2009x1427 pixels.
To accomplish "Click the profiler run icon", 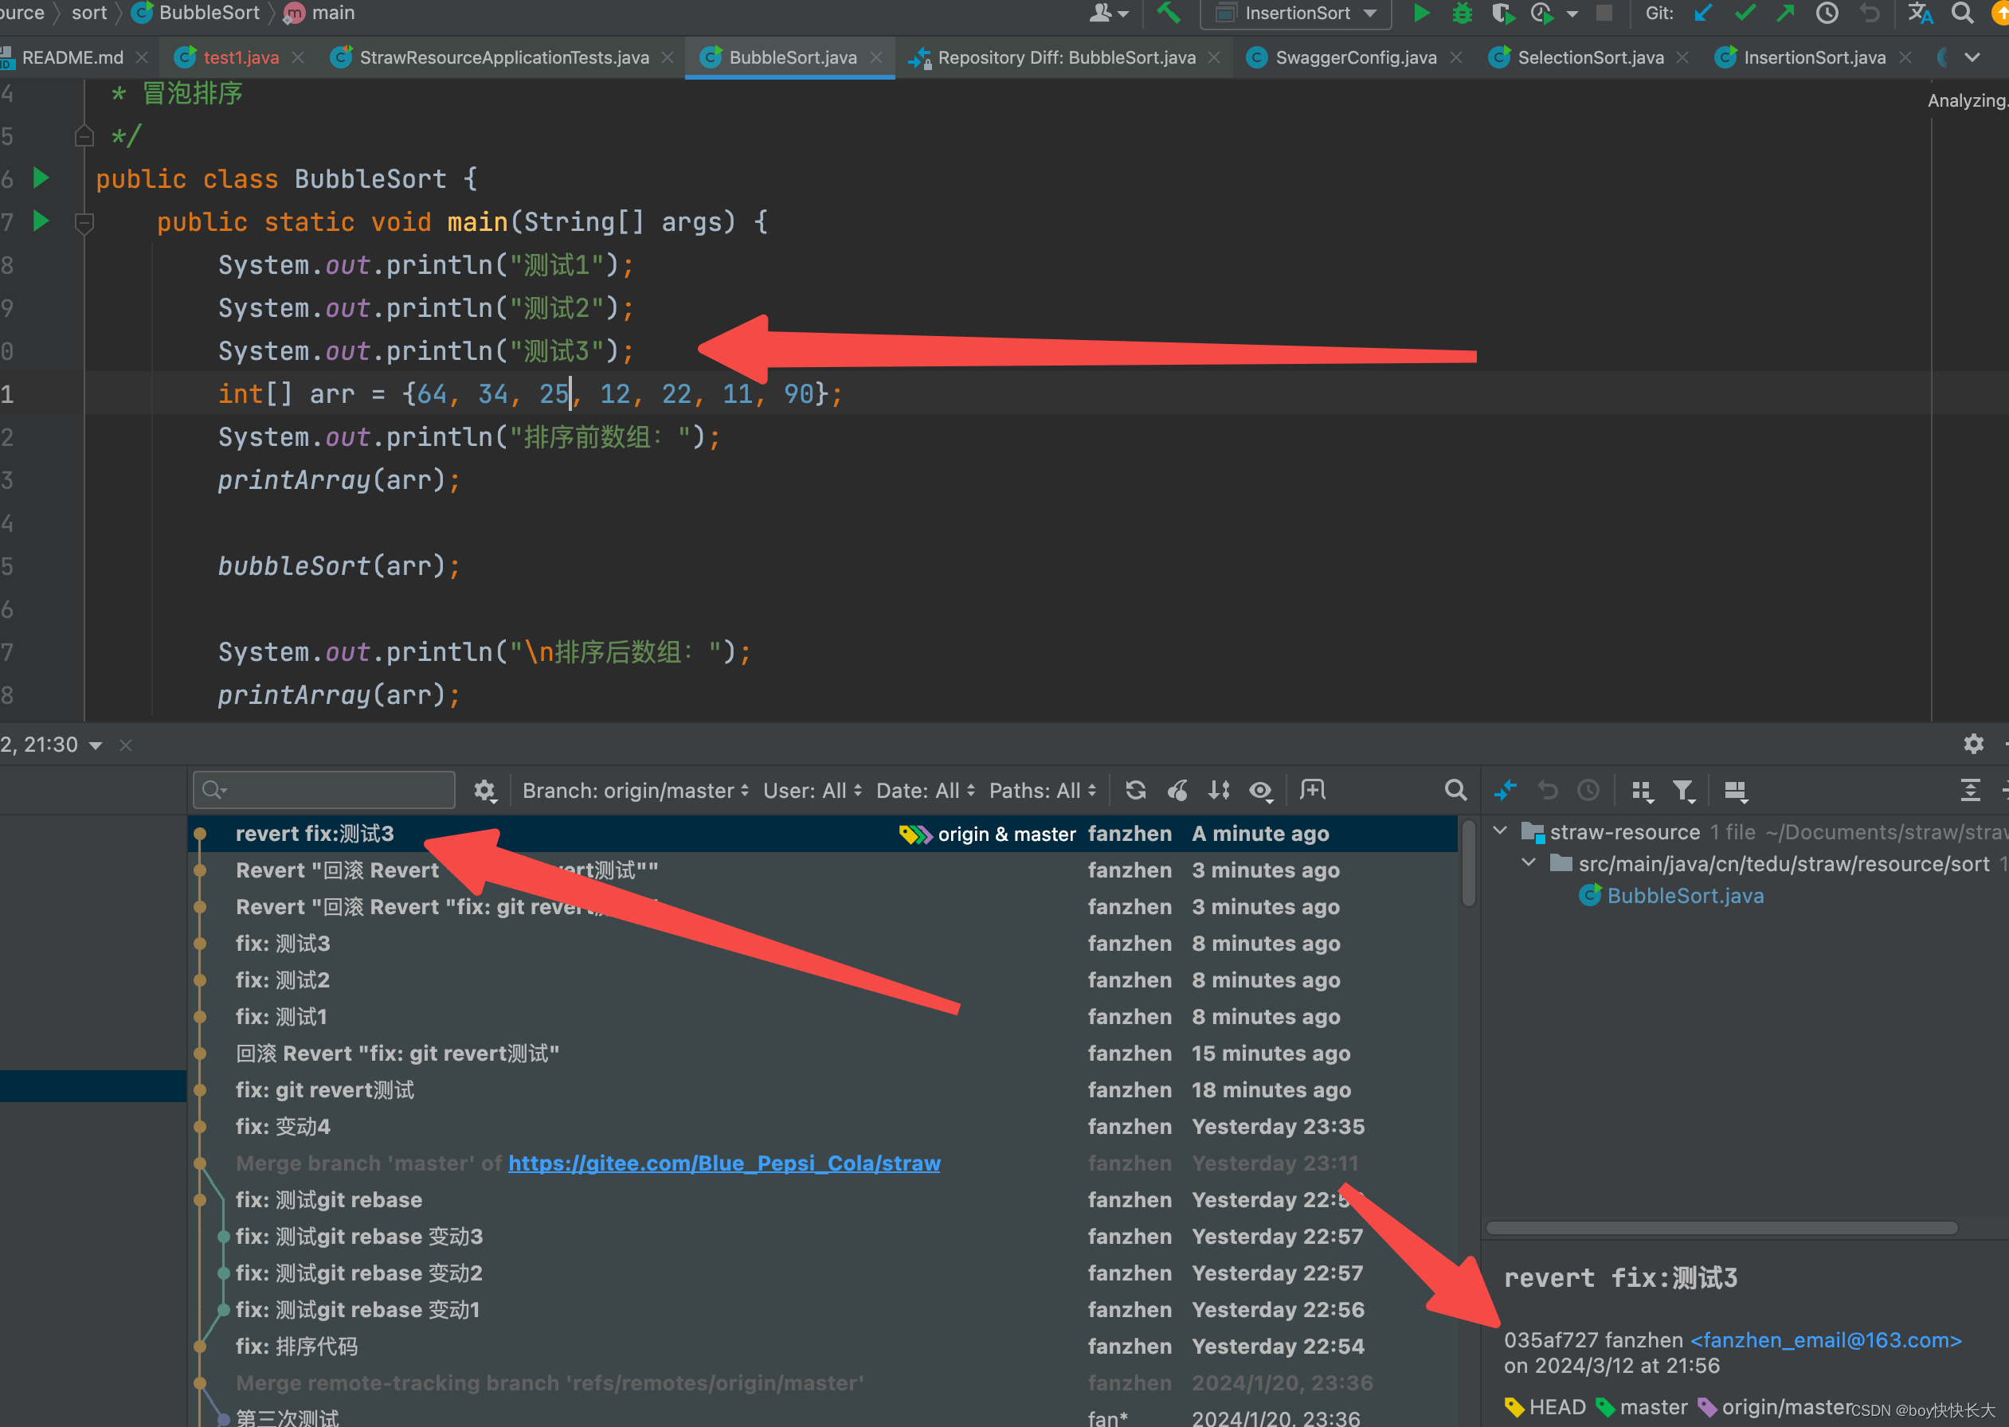I will (x=1542, y=14).
